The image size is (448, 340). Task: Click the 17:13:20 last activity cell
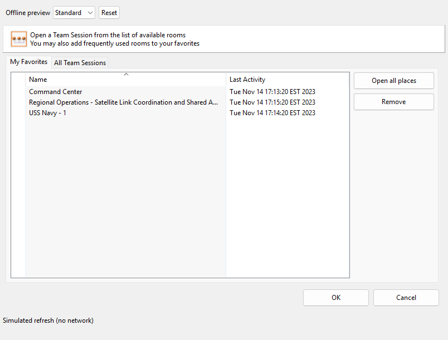272,92
